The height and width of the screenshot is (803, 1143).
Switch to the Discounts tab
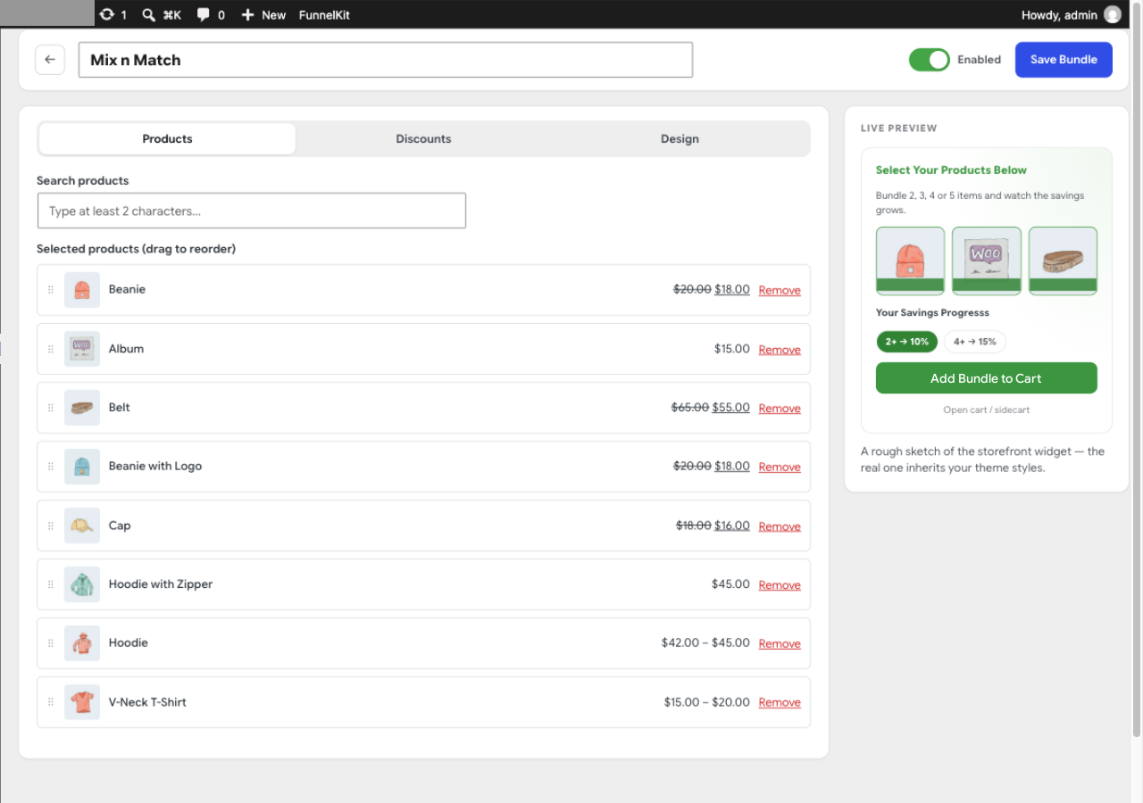tap(423, 139)
